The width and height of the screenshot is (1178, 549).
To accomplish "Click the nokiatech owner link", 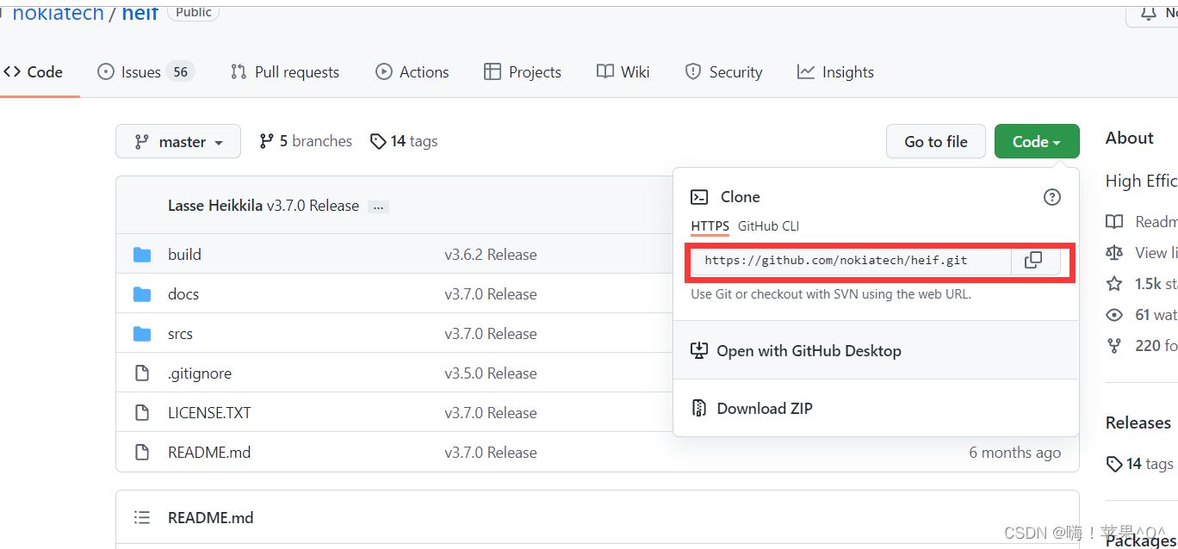I will pos(58,13).
